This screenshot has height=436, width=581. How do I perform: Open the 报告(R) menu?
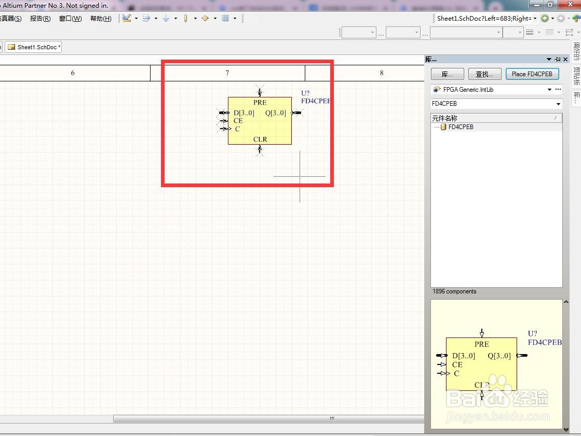pyautogui.click(x=40, y=19)
